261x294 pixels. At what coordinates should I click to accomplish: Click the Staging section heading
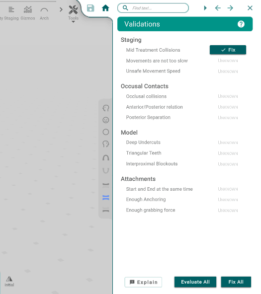coord(131,40)
